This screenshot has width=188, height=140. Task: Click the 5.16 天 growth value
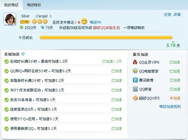[x=173, y=45]
